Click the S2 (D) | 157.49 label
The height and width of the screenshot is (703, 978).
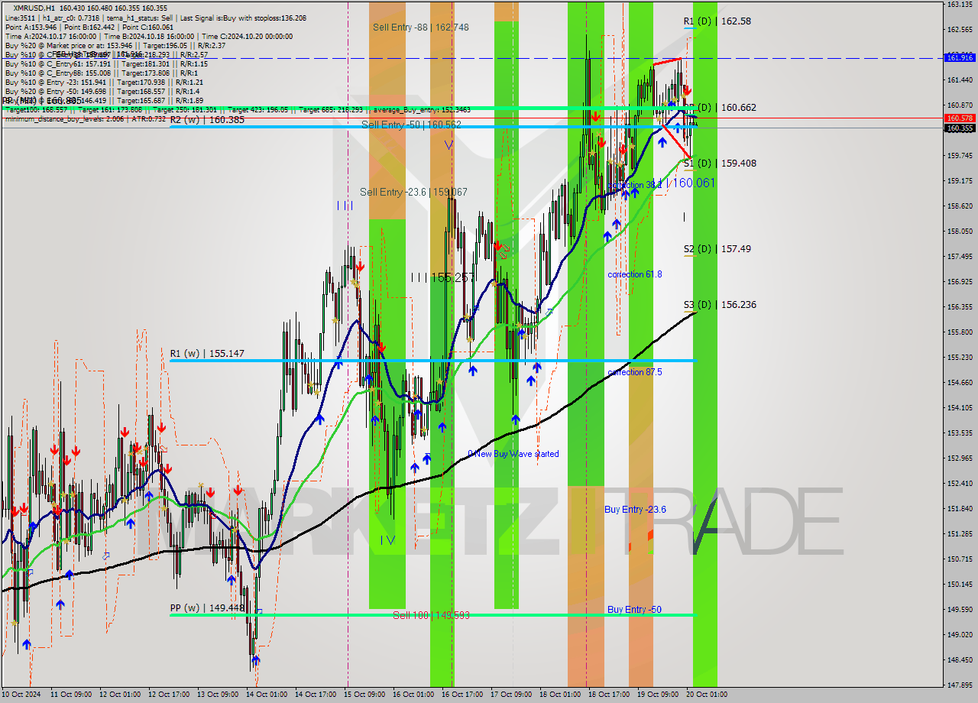pyautogui.click(x=717, y=249)
